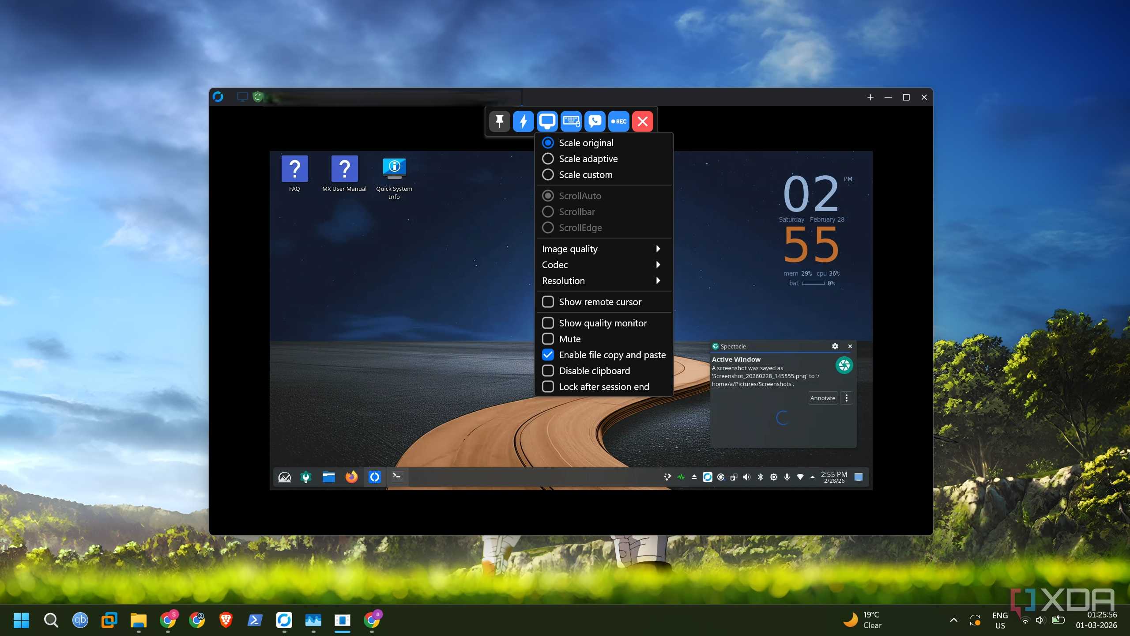Open the FAQ desktop icon

pyautogui.click(x=294, y=174)
